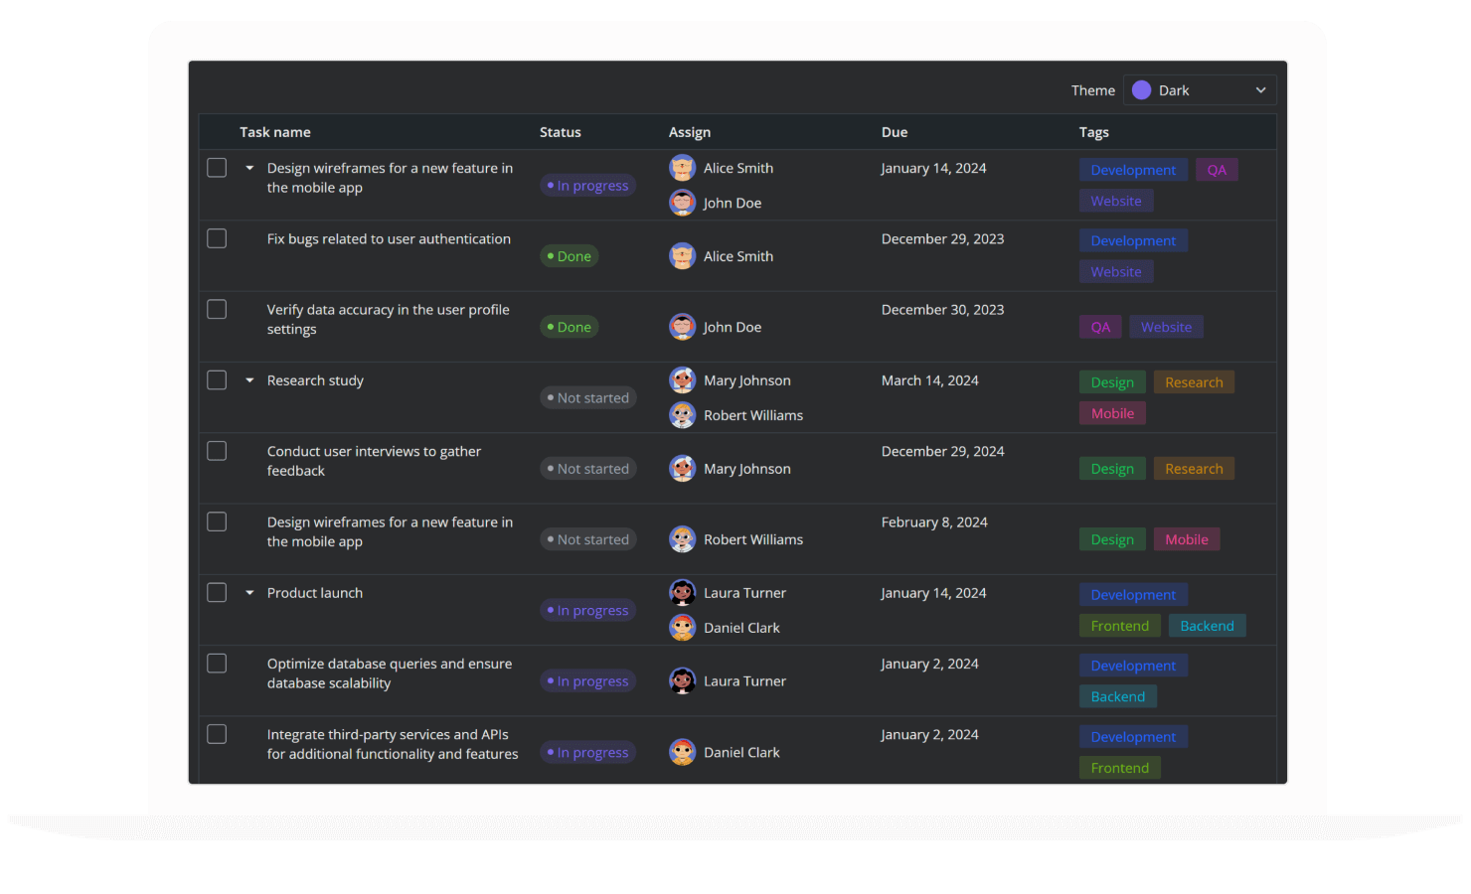The width and height of the screenshot is (1471, 894).
Task: Click the March 14, 2024 due date
Action: pos(930,380)
